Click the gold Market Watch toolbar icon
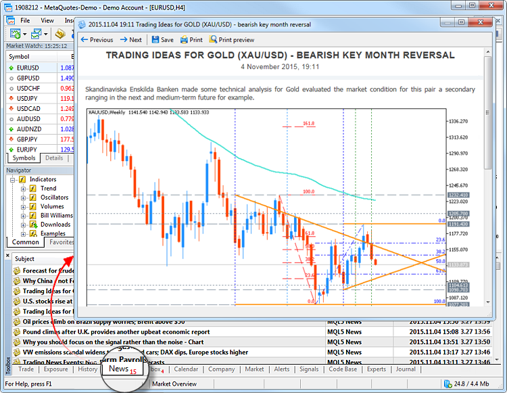Viewport: 507px width, 393px height. 60,34
